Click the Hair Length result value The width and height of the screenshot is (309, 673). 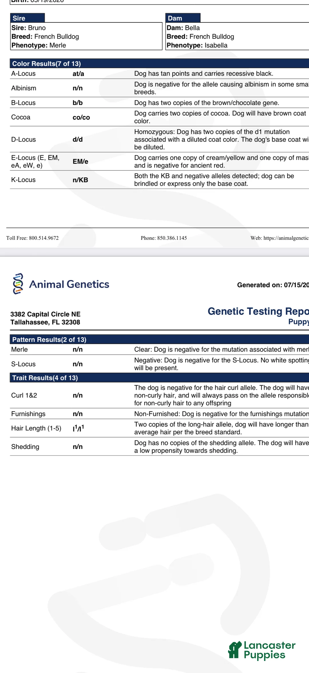pos(78,428)
